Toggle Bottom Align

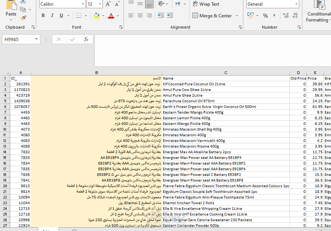point(149,4)
